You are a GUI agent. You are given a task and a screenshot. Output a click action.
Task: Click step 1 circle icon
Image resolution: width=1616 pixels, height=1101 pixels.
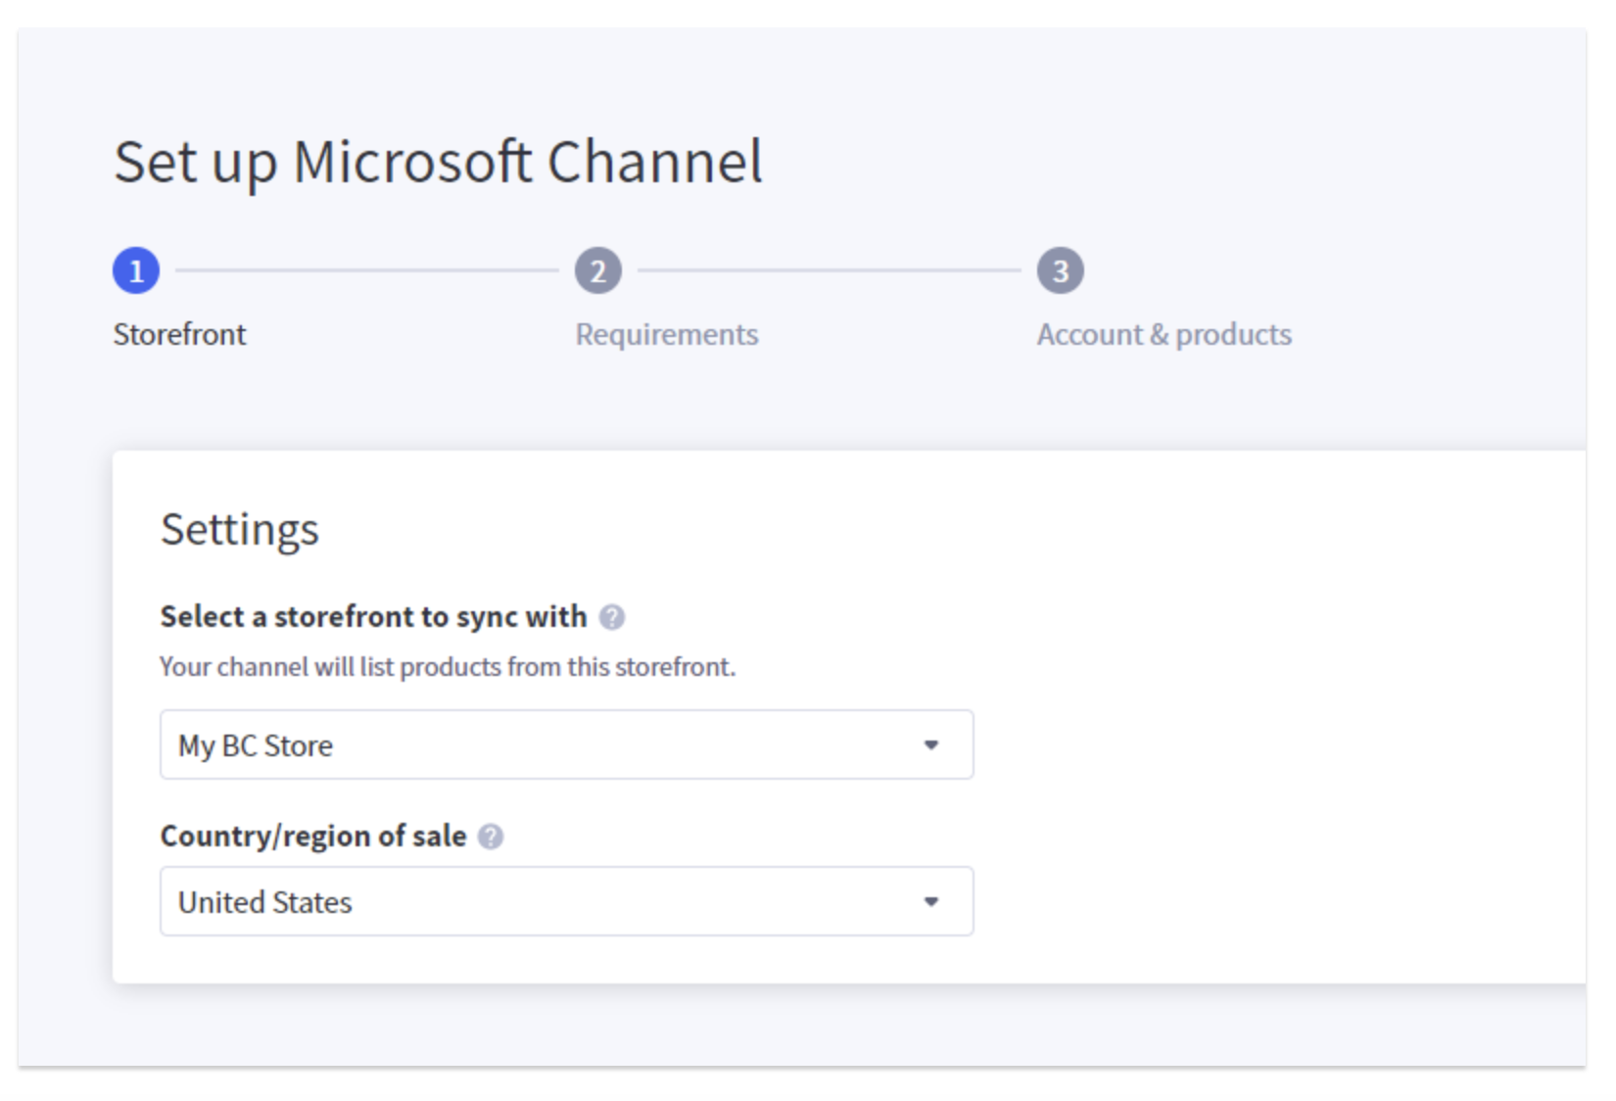coord(136,270)
